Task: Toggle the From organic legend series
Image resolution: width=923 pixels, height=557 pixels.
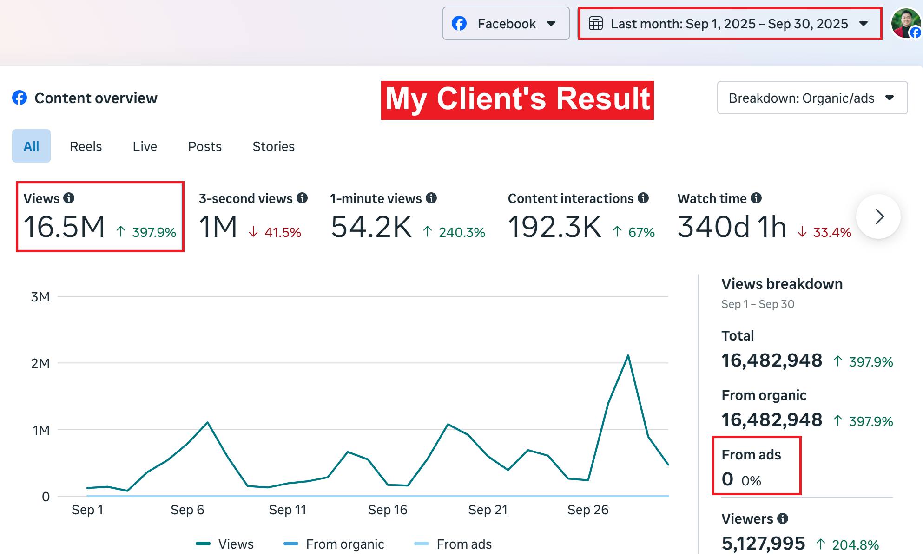Action: 334,544
